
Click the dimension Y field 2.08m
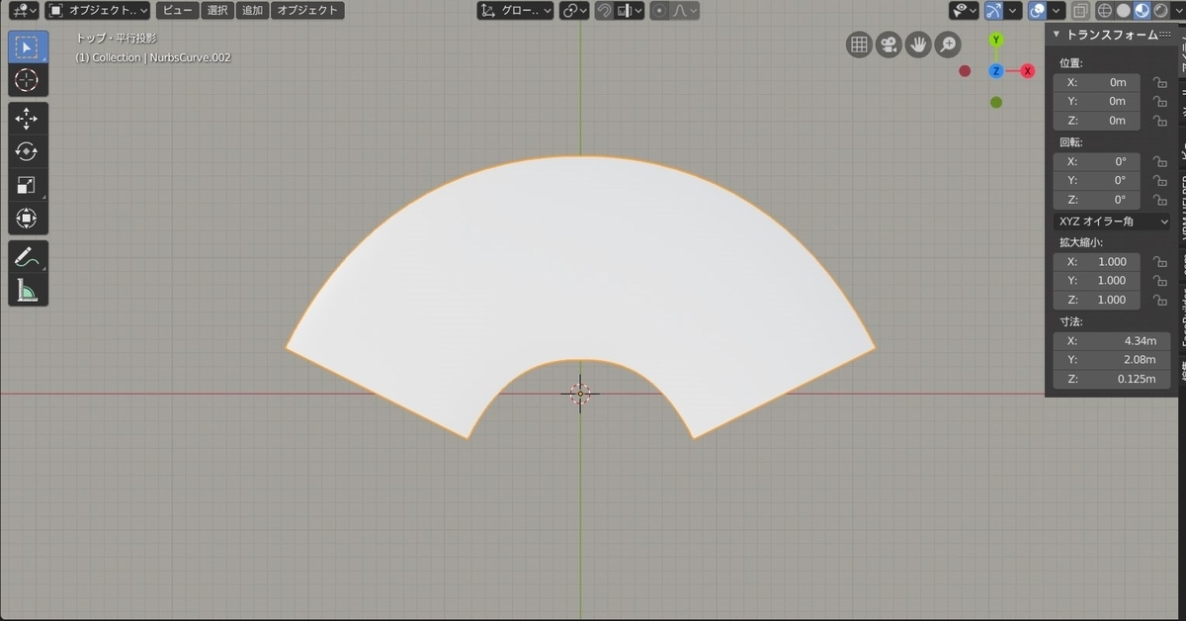pyautogui.click(x=1111, y=360)
